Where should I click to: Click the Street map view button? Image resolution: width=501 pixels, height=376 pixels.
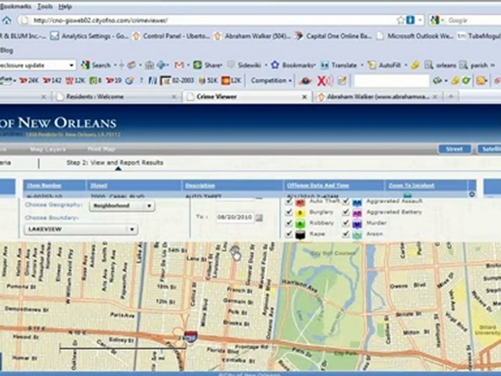pos(455,149)
